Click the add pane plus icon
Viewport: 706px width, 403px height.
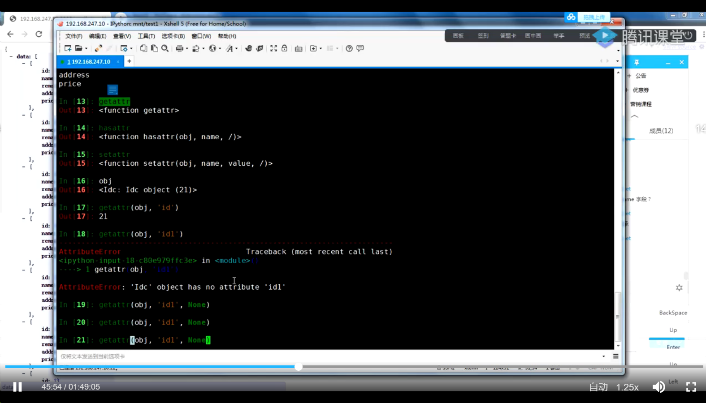pyautogui.click(x=313, y=48)
